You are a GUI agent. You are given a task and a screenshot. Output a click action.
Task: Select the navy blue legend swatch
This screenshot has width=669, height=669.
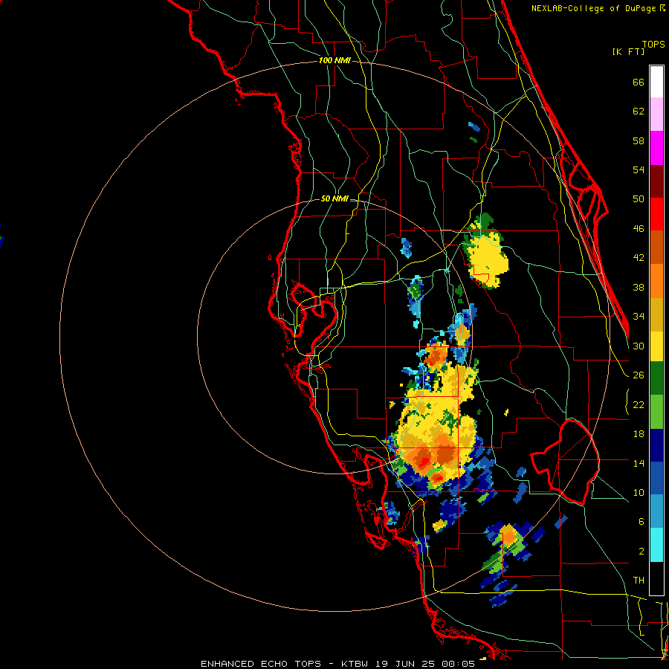tap(656, 446)
